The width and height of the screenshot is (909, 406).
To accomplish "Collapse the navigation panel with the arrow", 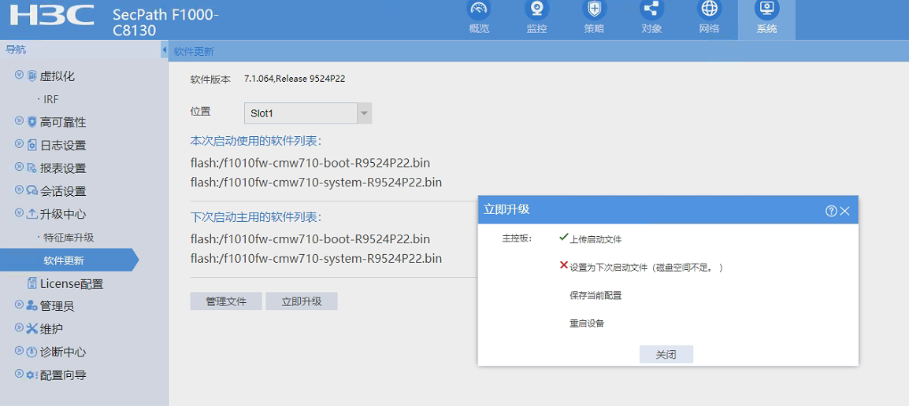I will (164, 50).
